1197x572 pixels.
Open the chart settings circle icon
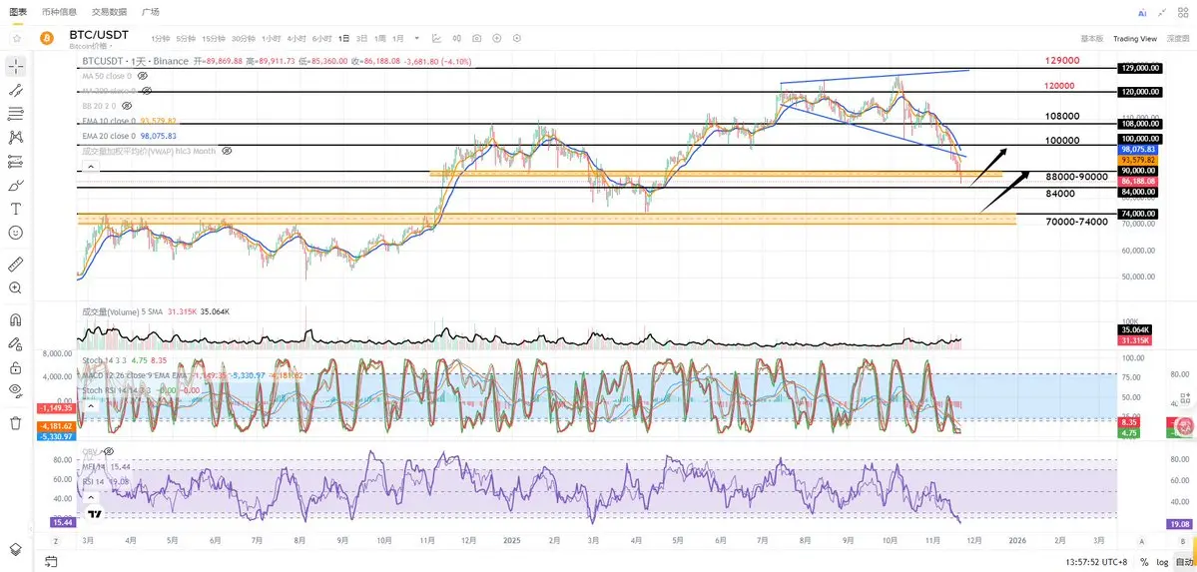(x=517, y=38)
